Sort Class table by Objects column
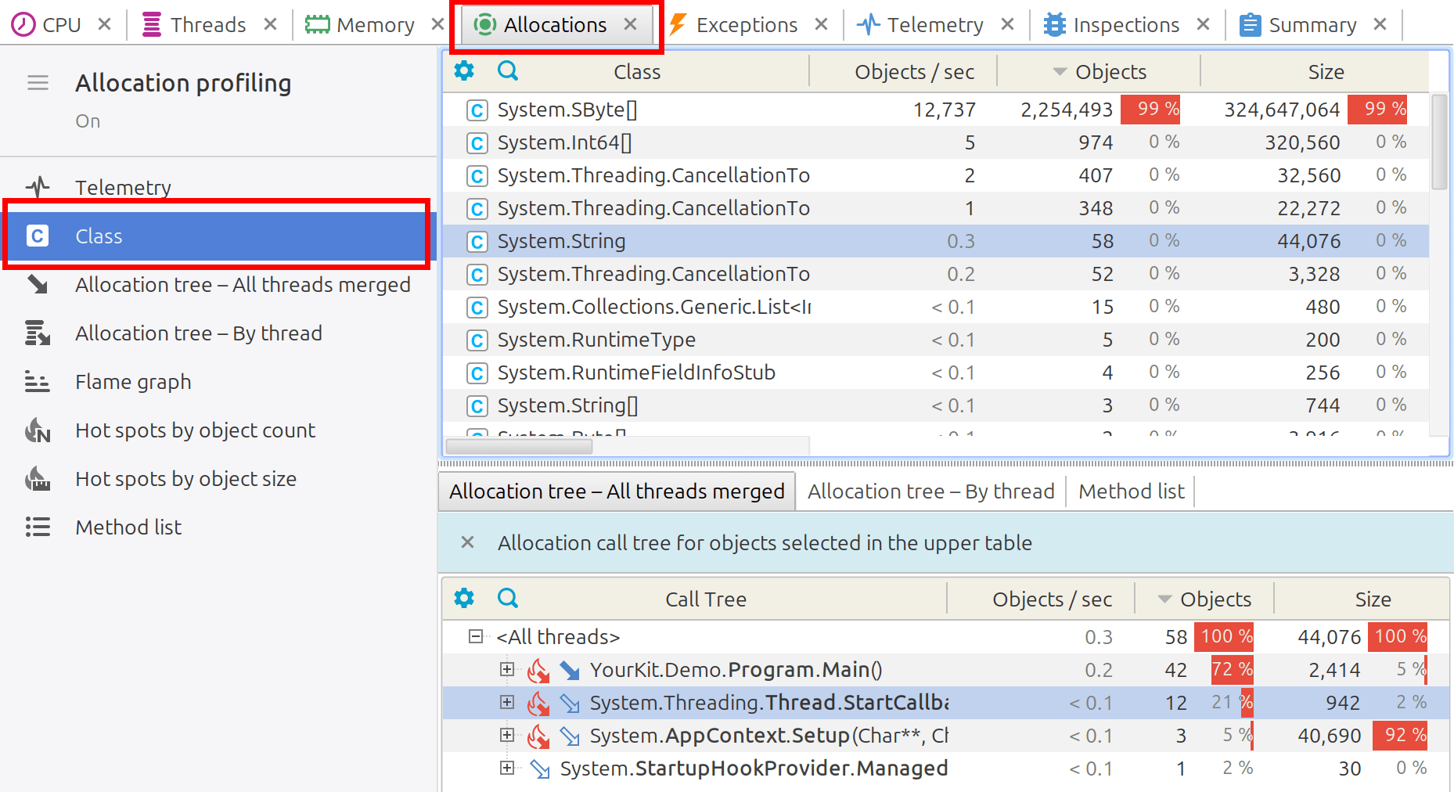This screenshot has width=1454, height=792. [1099, 72]
